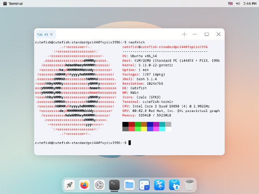Screen dimensions: 259x194
Task: Click the 'Packages: 1787 (dpkg)' line
Action: pos(143,74)
